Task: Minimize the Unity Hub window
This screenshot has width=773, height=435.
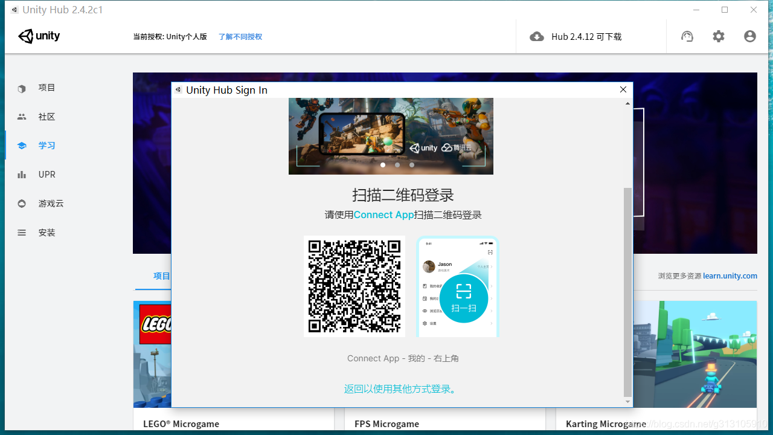Action: [x=696, y=10]
